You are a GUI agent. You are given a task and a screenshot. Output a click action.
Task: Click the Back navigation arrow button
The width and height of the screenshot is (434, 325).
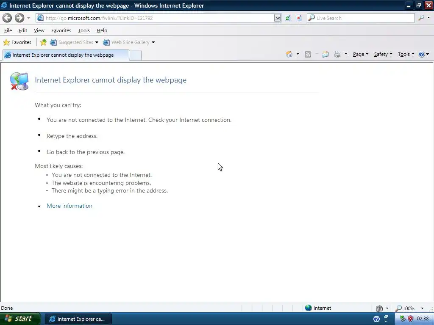[7, 18]
